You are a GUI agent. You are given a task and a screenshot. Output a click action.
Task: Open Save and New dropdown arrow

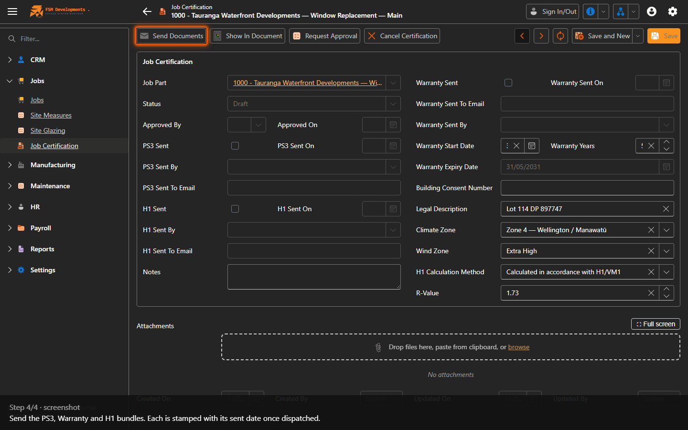coord(638,36)
